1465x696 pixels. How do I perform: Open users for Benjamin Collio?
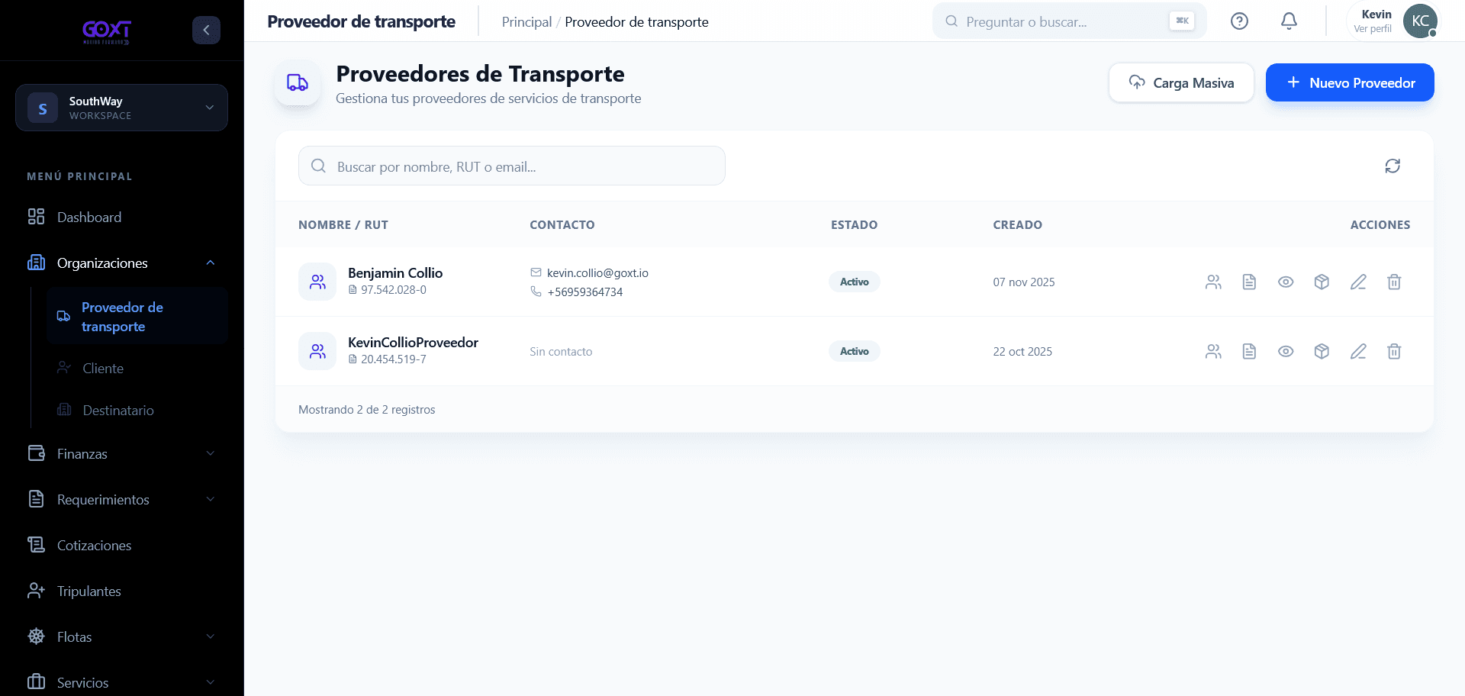tap(1213, 282)
